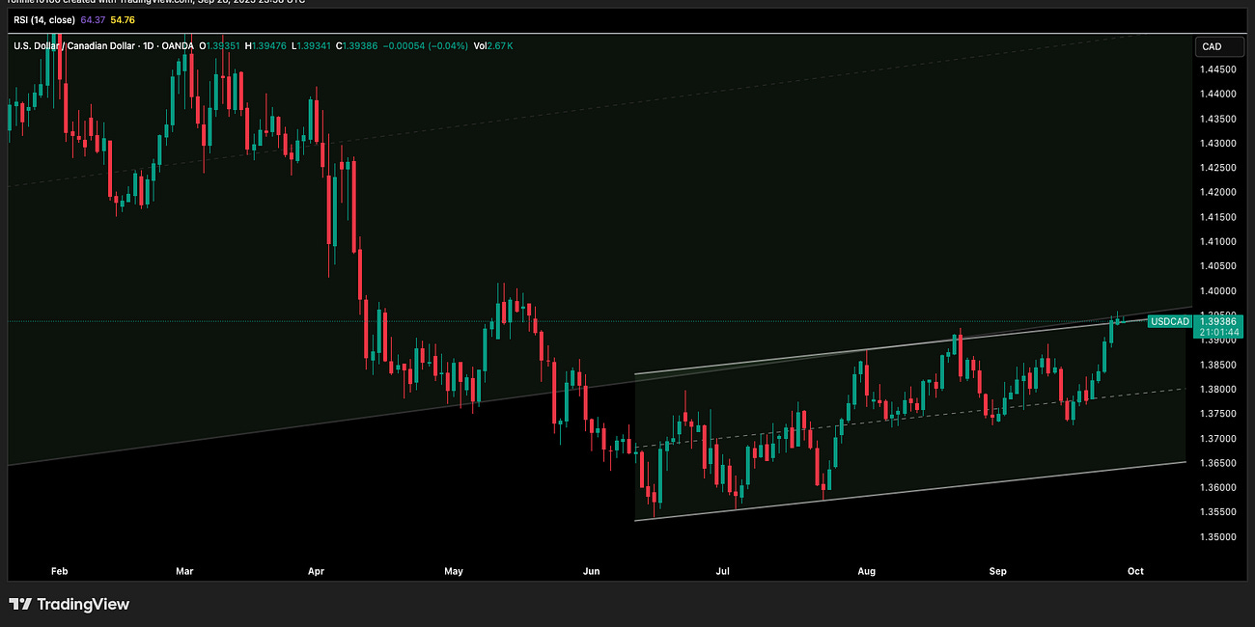The height and width of the screenshot is (627, 1255).
Task: Click the USDCAD price label on the scale
Action: coord(1170,321)
